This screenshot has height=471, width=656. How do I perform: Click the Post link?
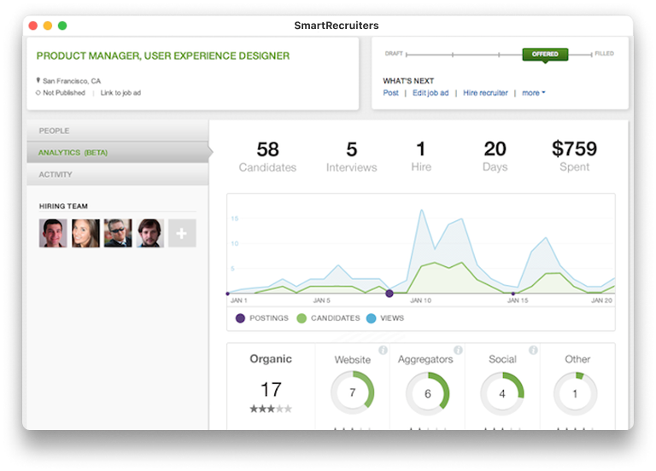tap(390, 93)
